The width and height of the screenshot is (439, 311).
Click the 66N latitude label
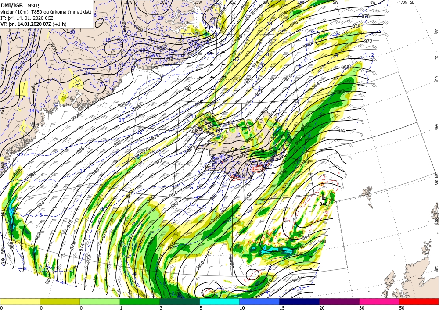click(x=436, y=80)
